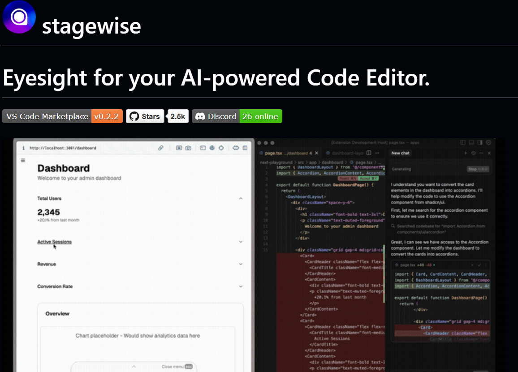Collapse the Total Users accordion
The width and height of the screenshot is (518, 372).
pos(241,198)
